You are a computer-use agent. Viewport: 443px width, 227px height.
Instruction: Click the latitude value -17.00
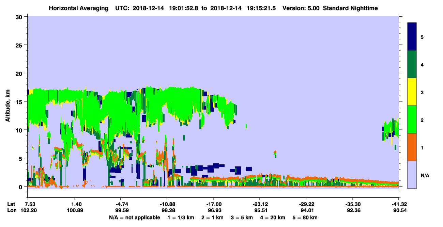point(213,204)
